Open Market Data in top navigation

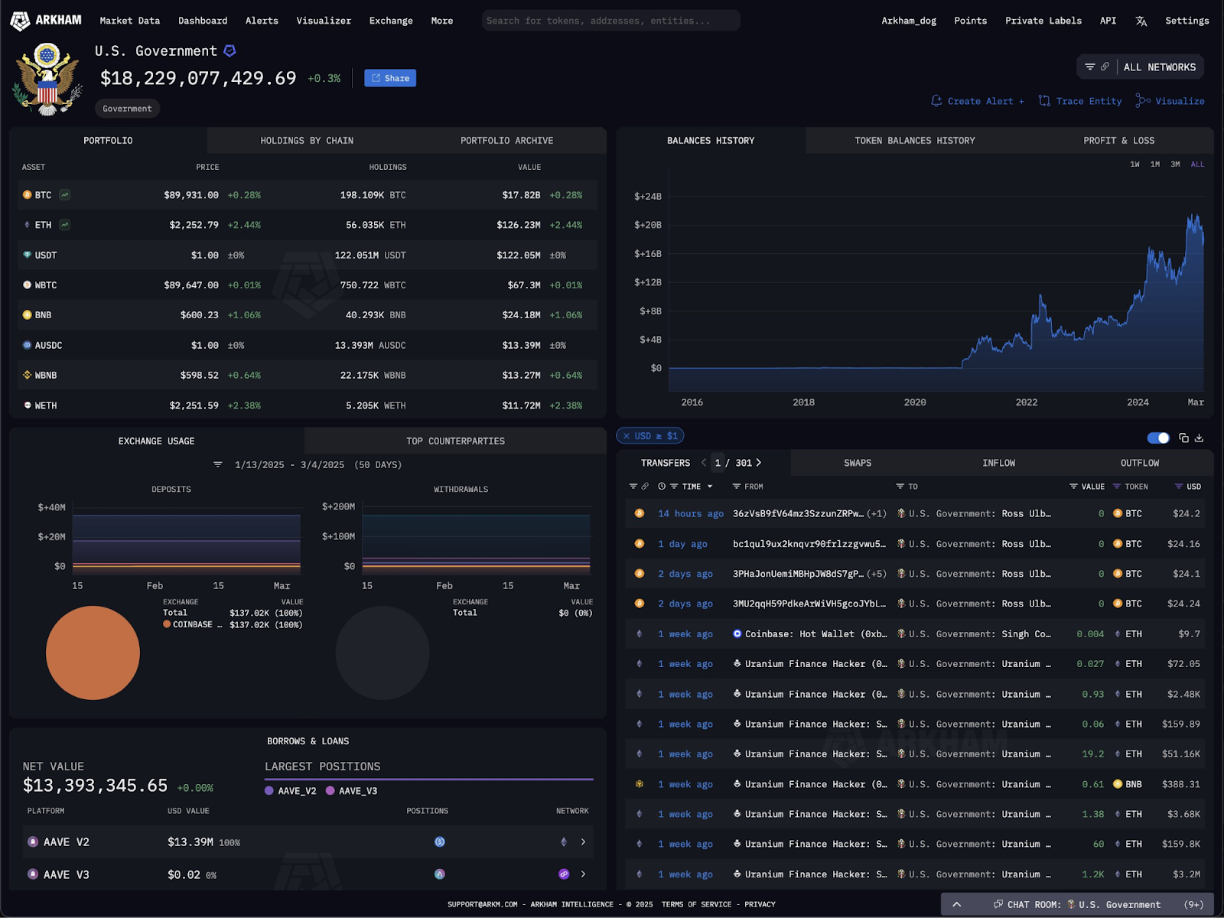pos(129,21)
